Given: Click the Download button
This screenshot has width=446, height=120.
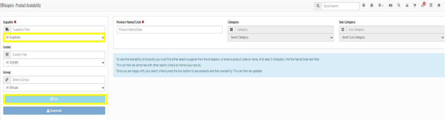Looking at the screenshot, I should tap(54, 111).
